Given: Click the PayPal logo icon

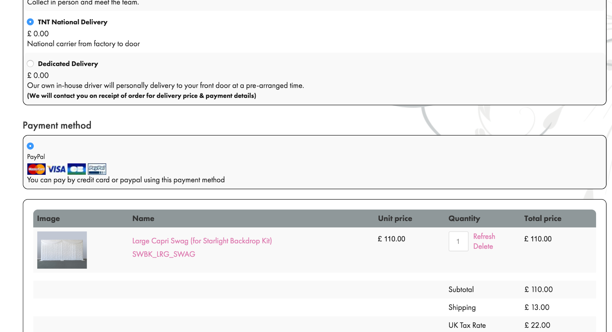Looking at the screenshot, I should click(x=97, y=169).
